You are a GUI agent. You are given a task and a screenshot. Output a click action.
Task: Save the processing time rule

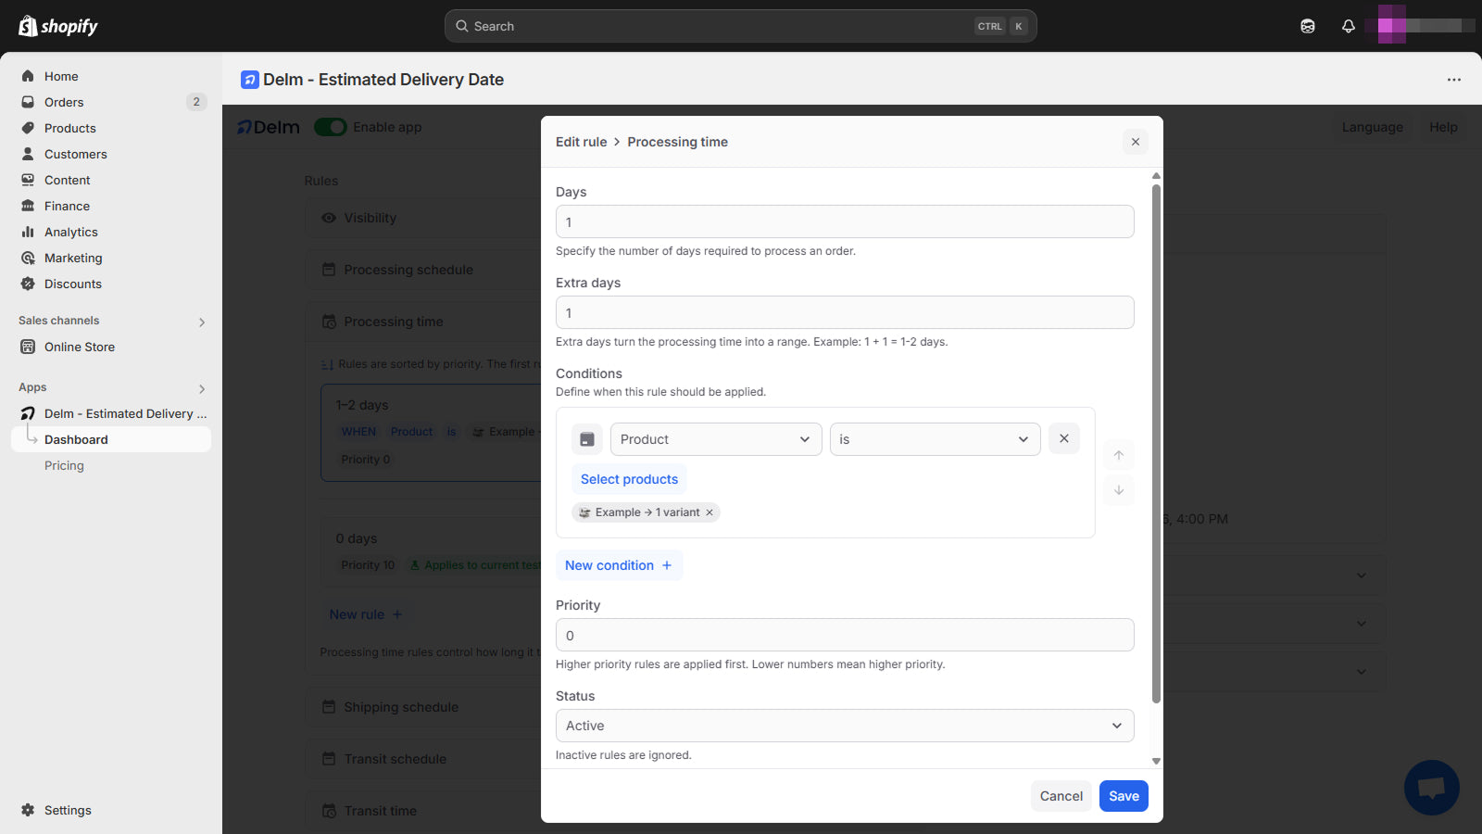[1124, 796]
